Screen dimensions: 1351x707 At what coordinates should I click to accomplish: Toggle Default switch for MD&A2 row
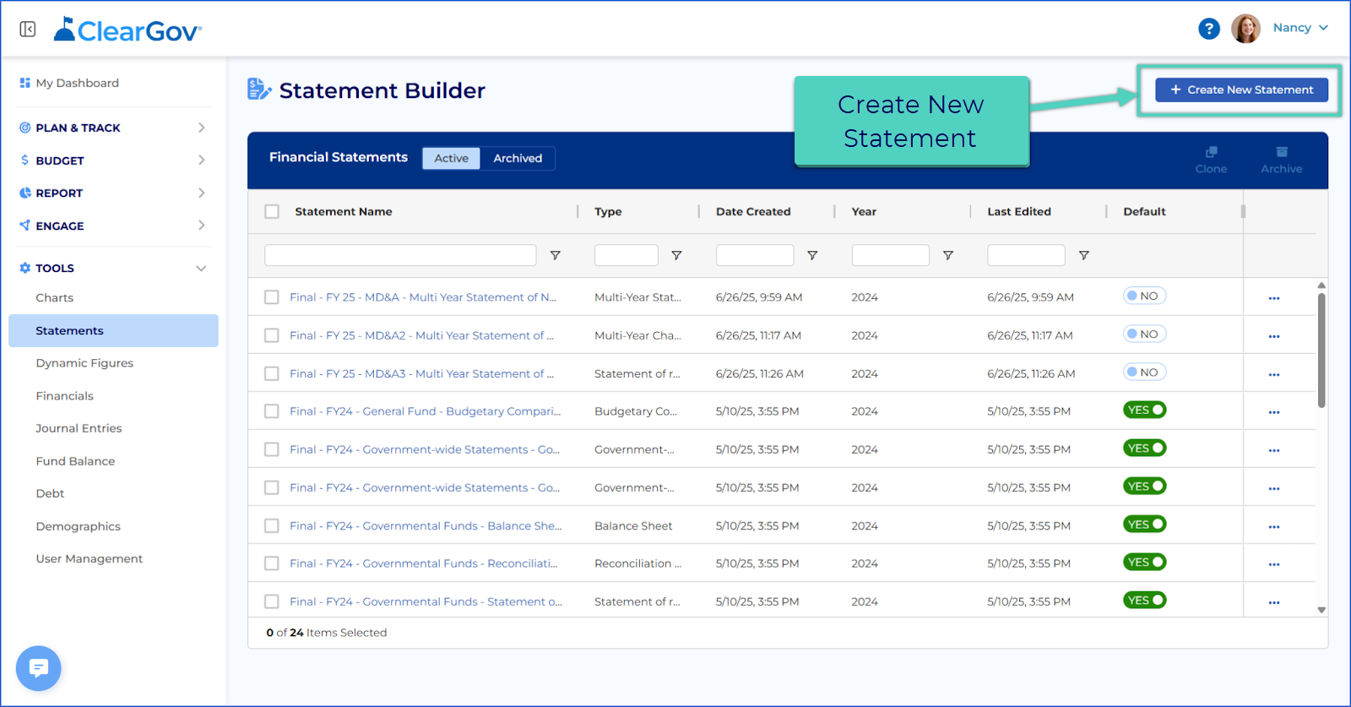pyautogui.click(x=1145, y=334)
